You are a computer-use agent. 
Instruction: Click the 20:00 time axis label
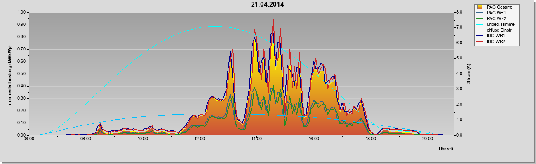(427, 139)
